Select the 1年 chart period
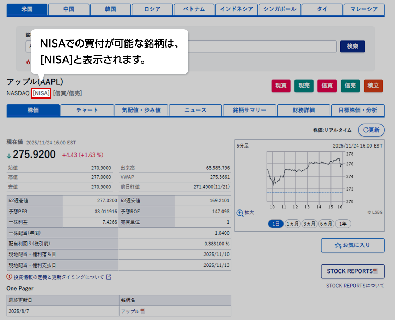395x320 pixels. coord(343,224)
